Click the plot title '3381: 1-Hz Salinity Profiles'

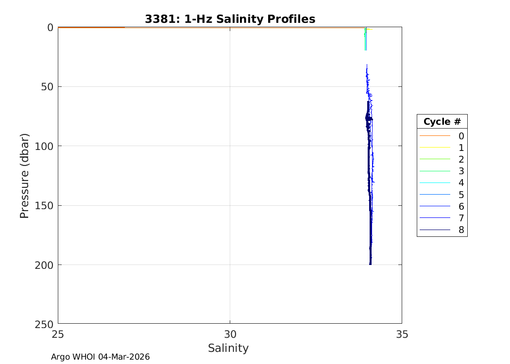click(230, 19)
